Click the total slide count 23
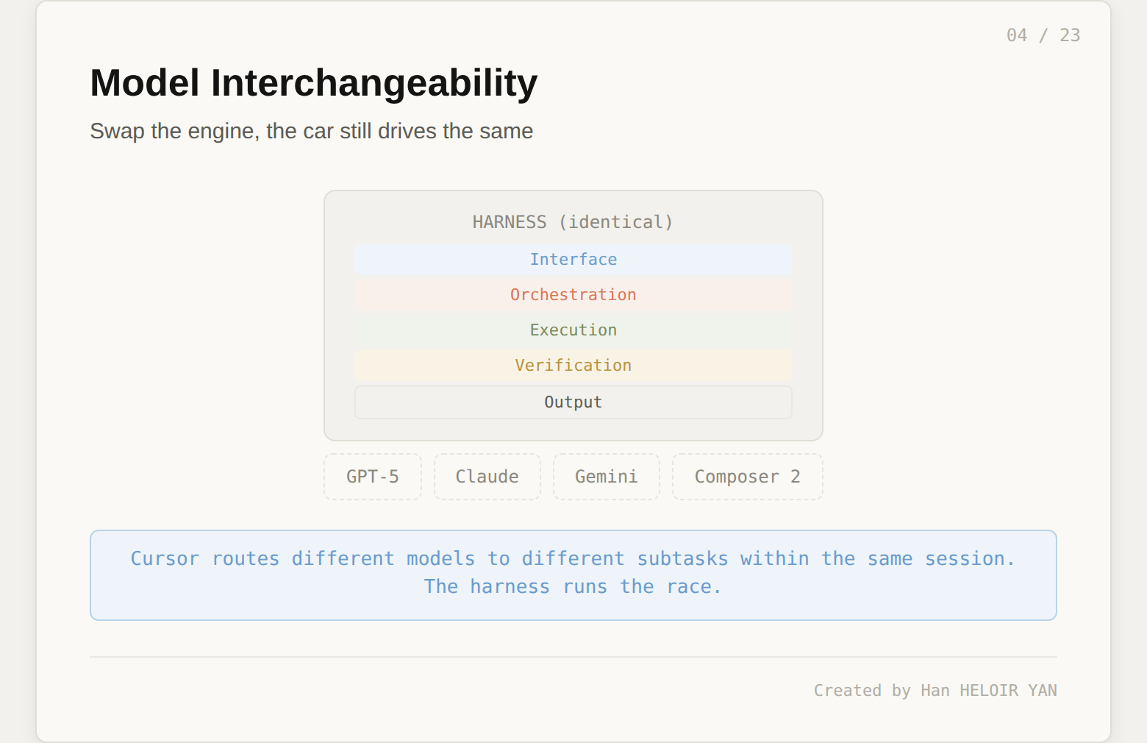This screenshot has width=1147, height=743. pos(1069,35)
